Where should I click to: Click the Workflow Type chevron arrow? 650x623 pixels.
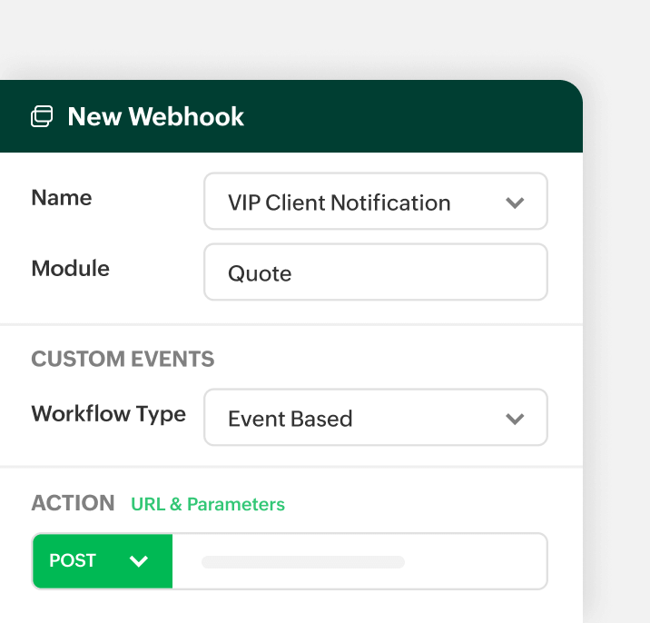coord(515,419)
